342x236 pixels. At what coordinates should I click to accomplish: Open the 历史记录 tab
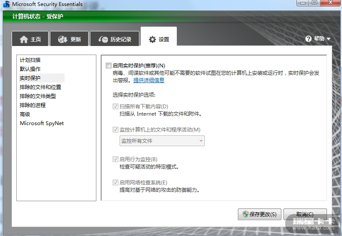115,39
